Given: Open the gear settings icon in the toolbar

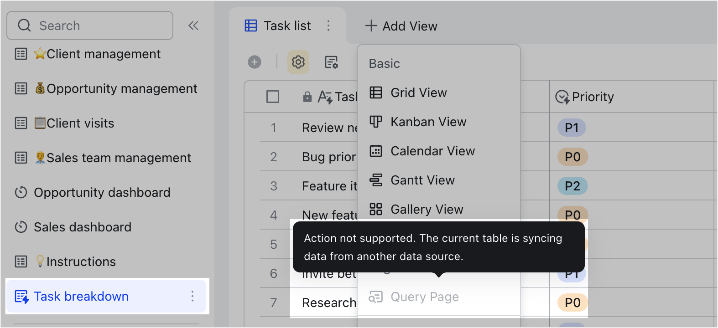Looking at the screenshot, I should tap(298, 62).
